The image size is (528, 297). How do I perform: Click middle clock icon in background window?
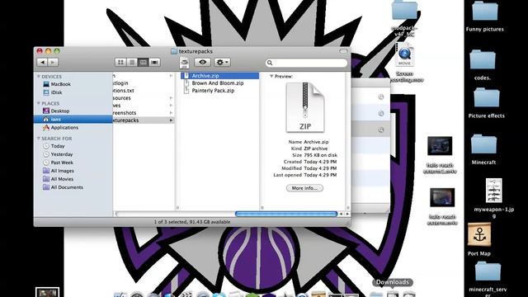381,113
